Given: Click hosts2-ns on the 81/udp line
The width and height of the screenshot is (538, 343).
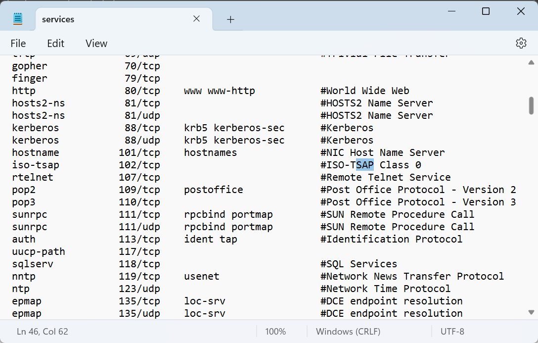Looking at the screenshot, I should (x=39, y=115).
